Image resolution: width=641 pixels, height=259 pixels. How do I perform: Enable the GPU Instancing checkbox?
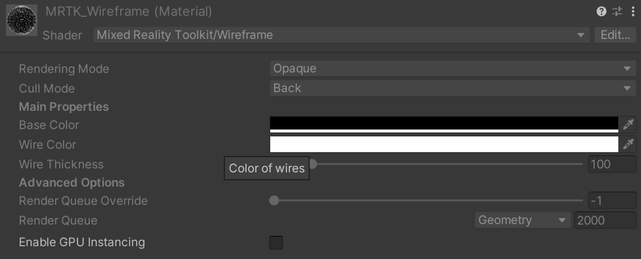pos(276,242)
